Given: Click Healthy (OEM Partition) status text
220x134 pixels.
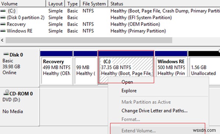Looking at the screenshot, I should 135,24.
